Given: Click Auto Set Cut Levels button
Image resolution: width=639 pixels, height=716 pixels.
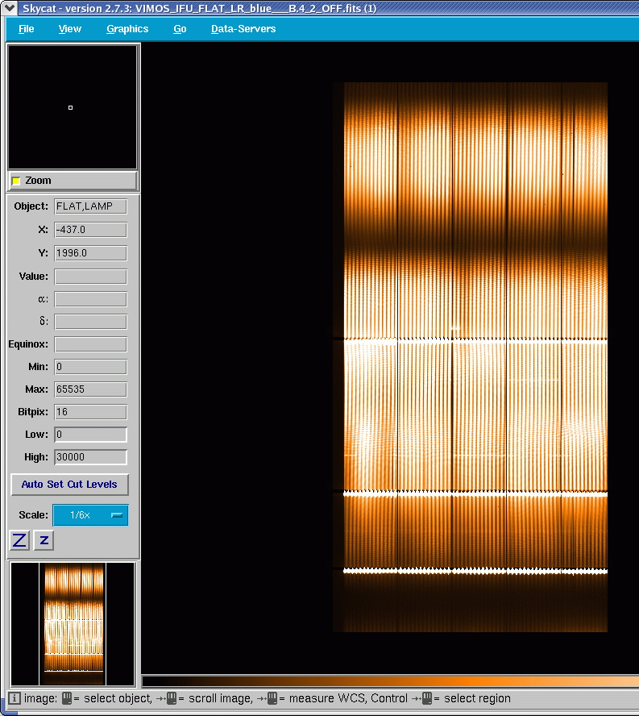Looking at the screenshot, I should pyautogui.click(x=69, y=485).
